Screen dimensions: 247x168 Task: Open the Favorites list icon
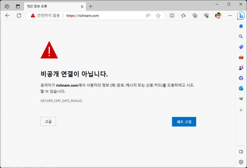[183, 16]
